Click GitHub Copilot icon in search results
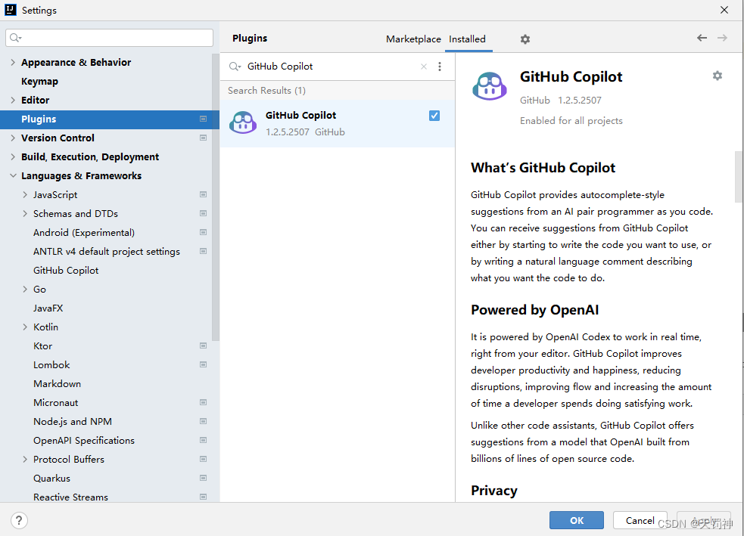 (243, 122)
